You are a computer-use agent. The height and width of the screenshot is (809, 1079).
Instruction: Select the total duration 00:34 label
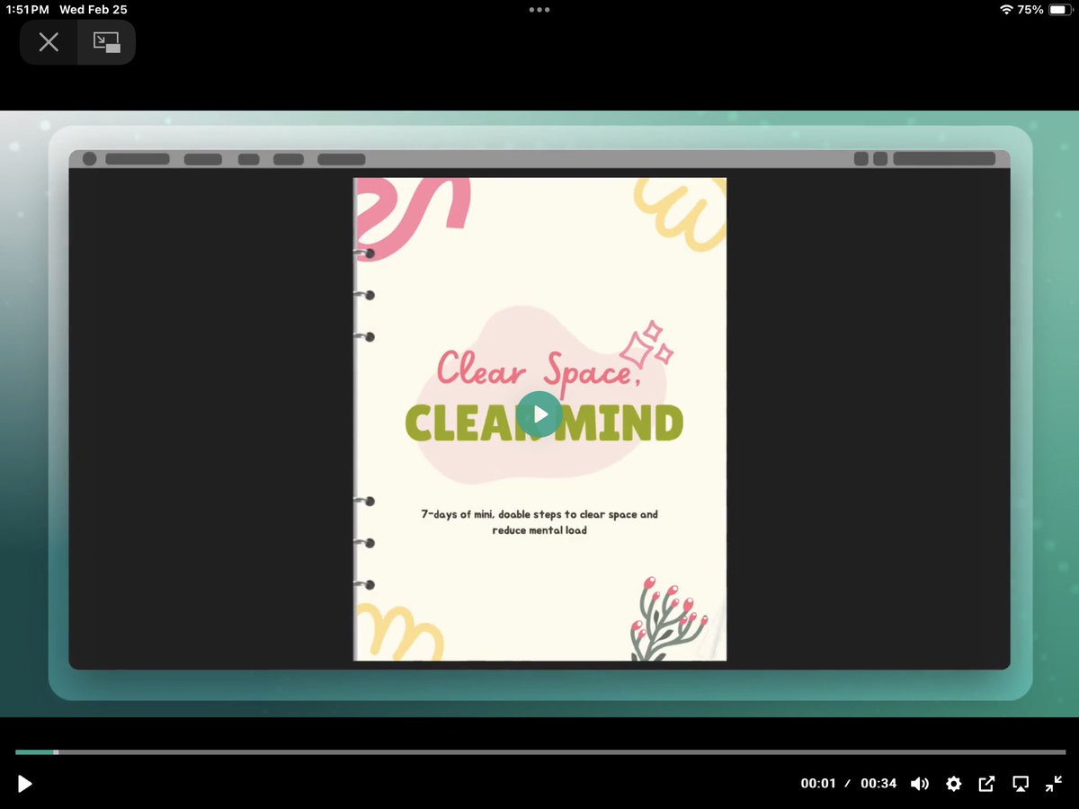[878, 783]
